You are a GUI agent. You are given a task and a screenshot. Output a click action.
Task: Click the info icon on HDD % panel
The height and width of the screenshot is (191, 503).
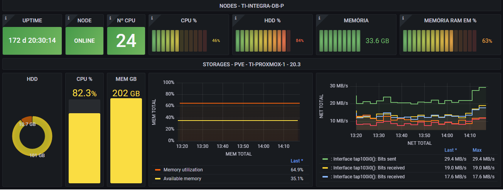point(235,17)
